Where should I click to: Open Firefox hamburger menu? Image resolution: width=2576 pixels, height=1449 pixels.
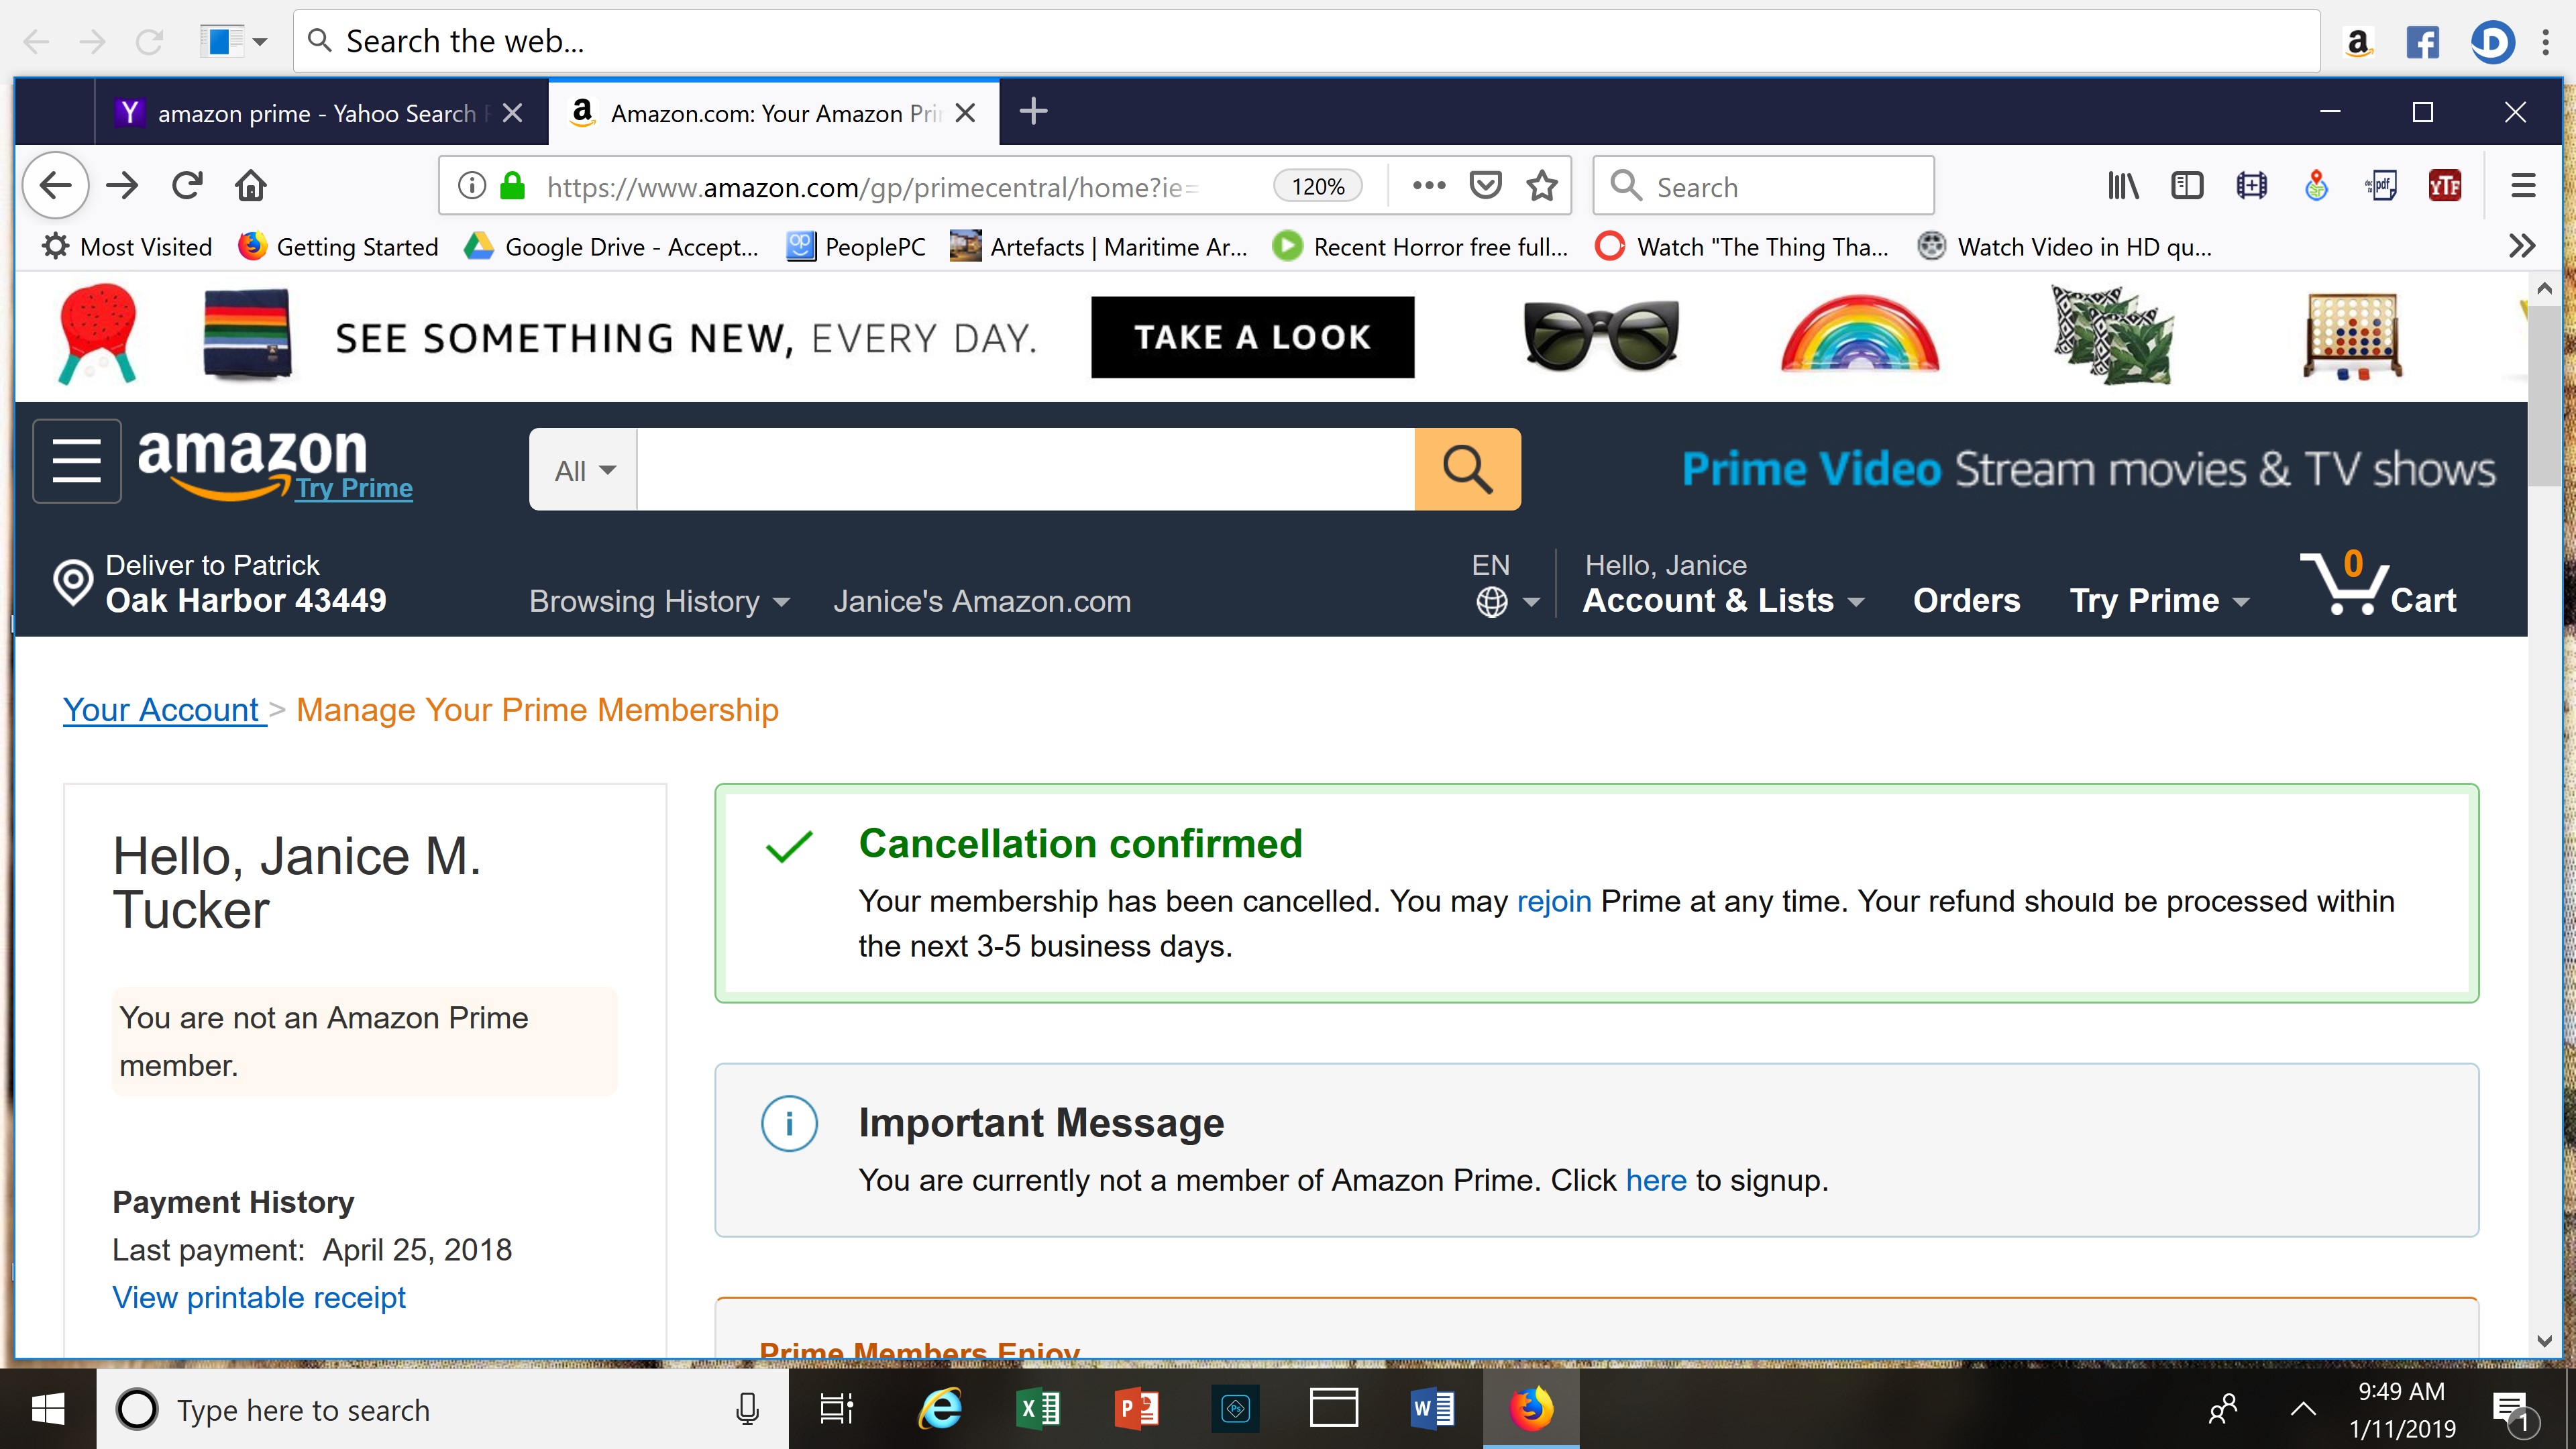coord(2523,186)
